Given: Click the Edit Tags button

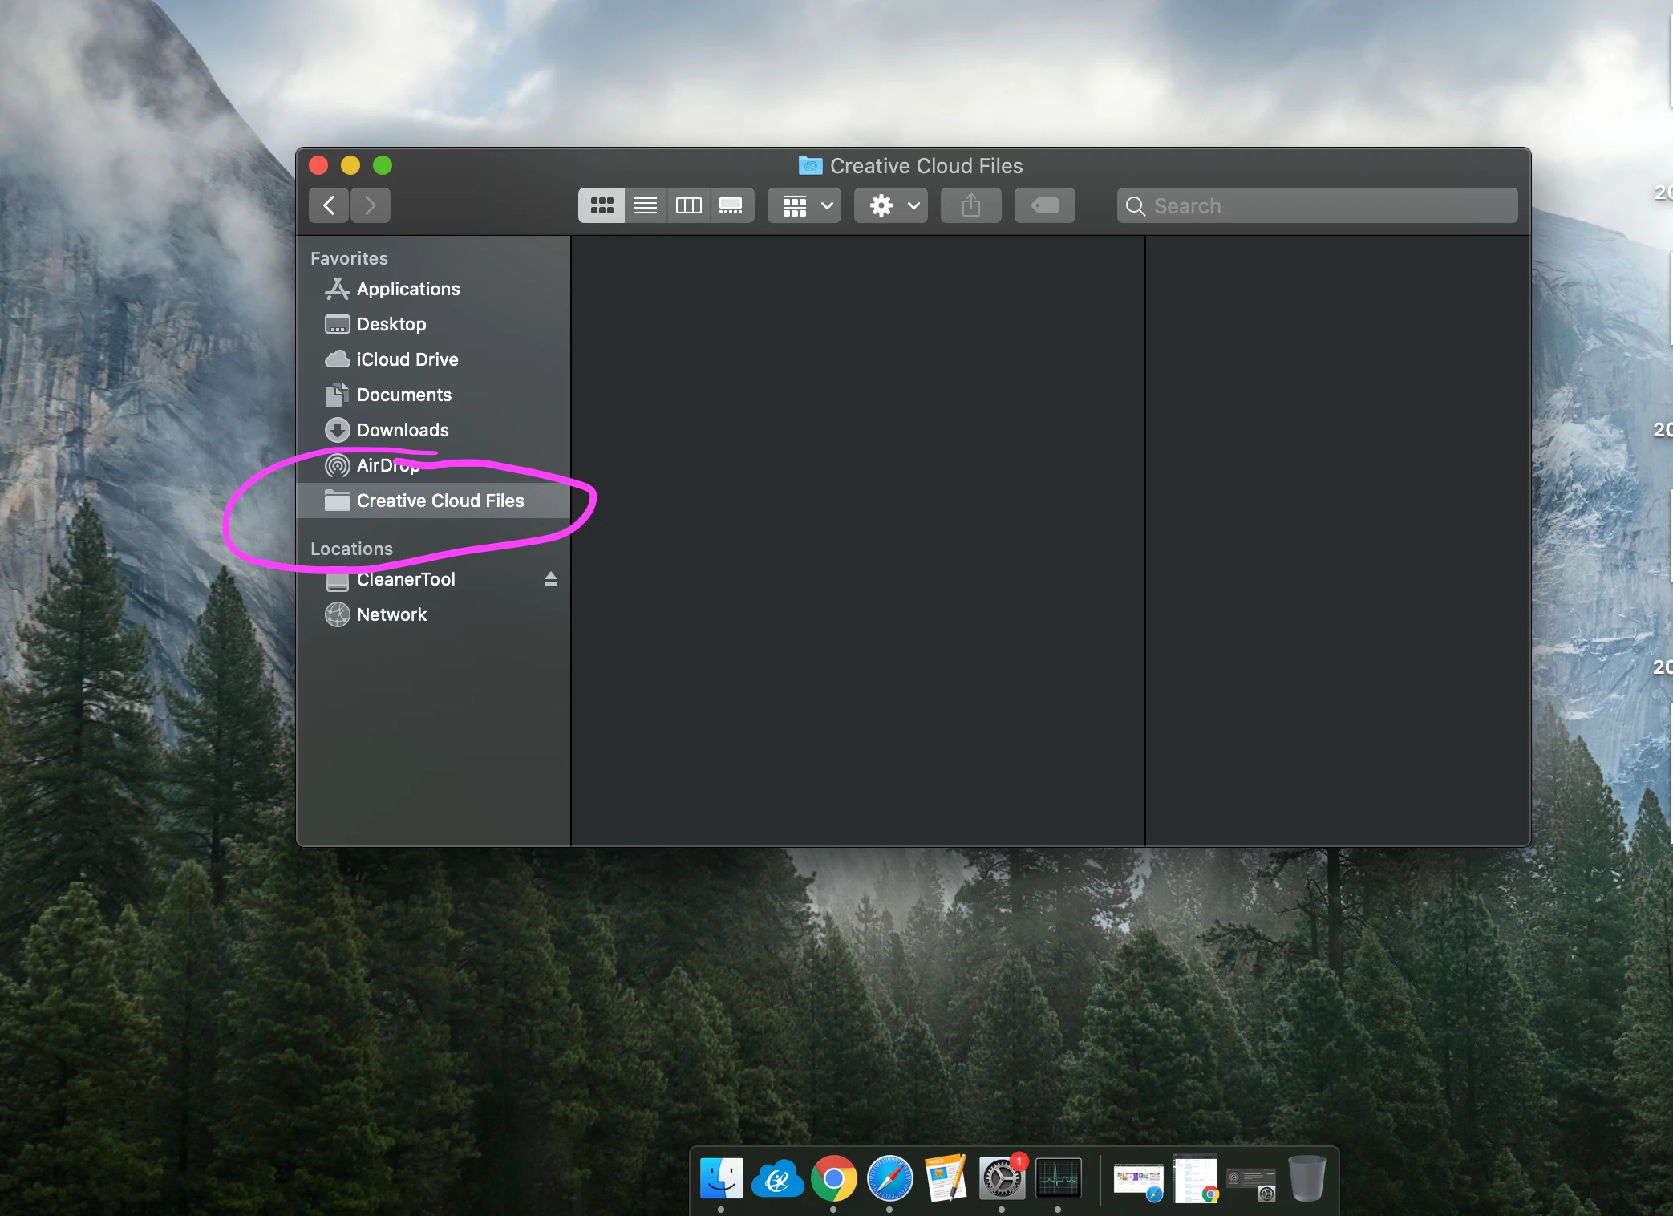Looking at the screenshot, I should point(1044,206).
